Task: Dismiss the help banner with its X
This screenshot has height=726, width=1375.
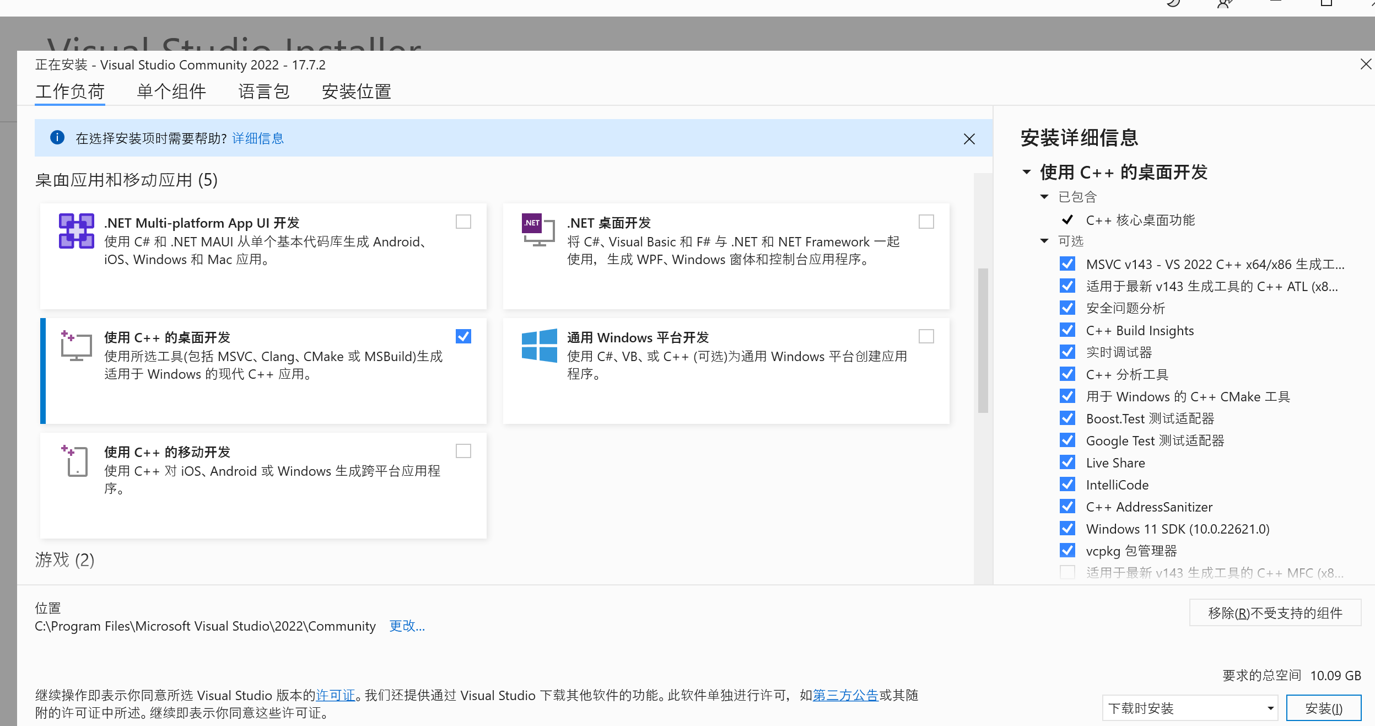Action: [969, 139]
